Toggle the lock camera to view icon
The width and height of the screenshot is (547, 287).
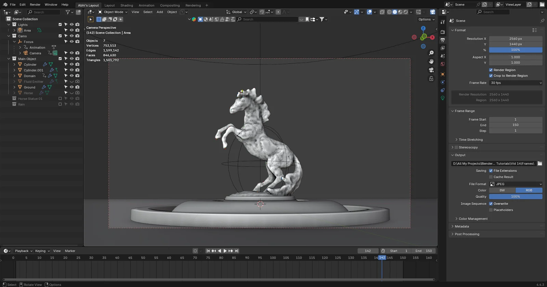pyautogui.click(x=431, y=78)
